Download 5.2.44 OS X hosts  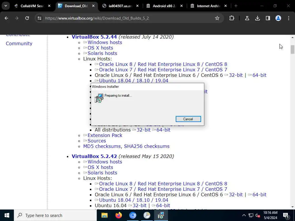100,48
